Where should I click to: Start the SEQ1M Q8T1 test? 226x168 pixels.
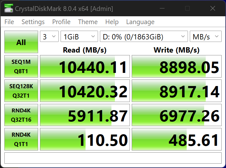tap(21, 66)
